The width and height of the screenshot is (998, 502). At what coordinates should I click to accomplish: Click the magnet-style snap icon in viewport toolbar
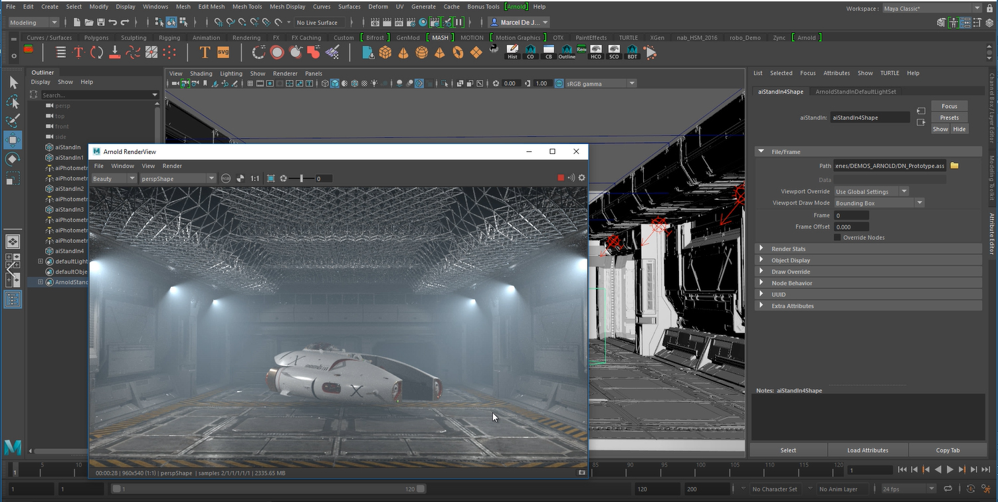(217, 23)
